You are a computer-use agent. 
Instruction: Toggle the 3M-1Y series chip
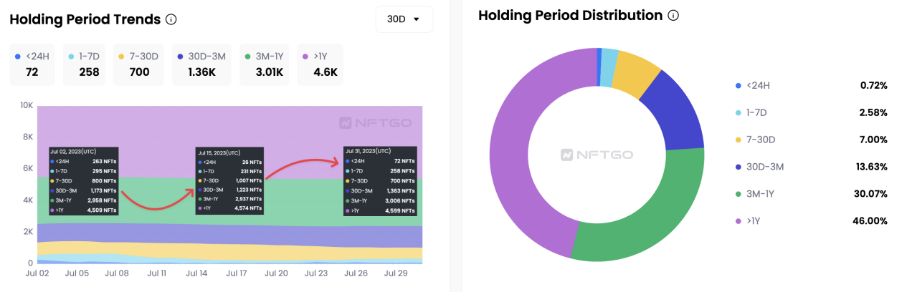[x=264, y=64]
